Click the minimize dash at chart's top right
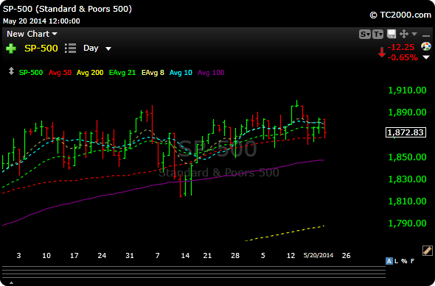This screenshot has height=286, width=435. [426, 36]
